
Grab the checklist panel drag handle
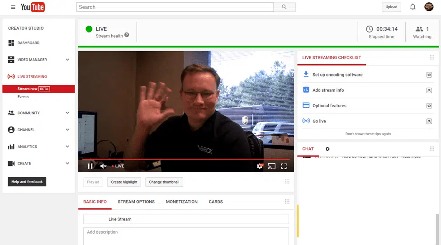[432, 57]
